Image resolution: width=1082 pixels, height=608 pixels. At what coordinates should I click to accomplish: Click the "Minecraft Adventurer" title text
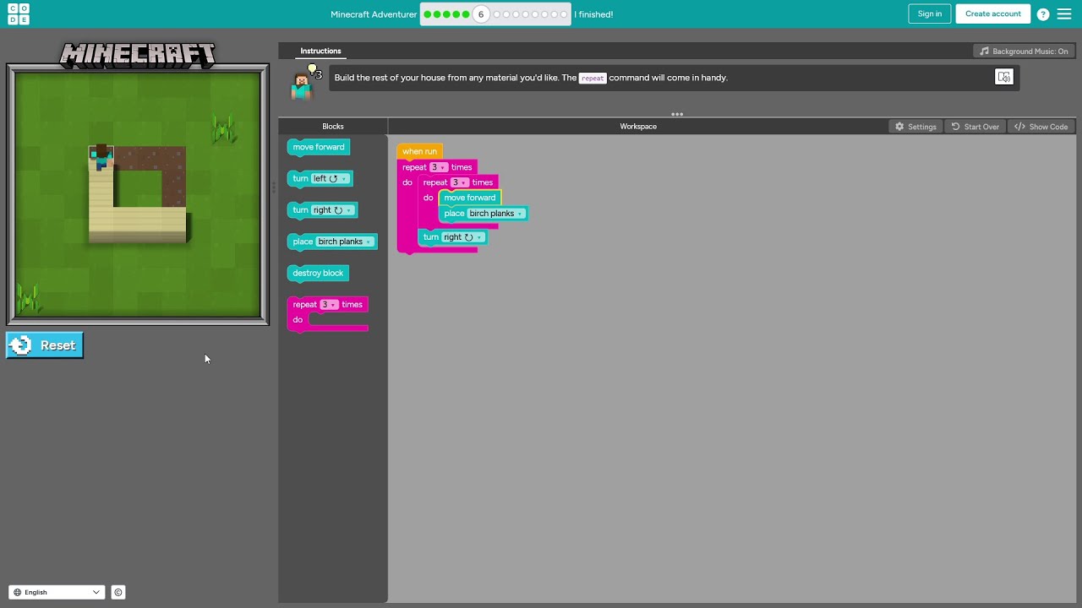[374, 14]
